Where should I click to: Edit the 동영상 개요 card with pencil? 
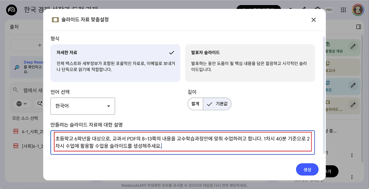click(353, 47)
